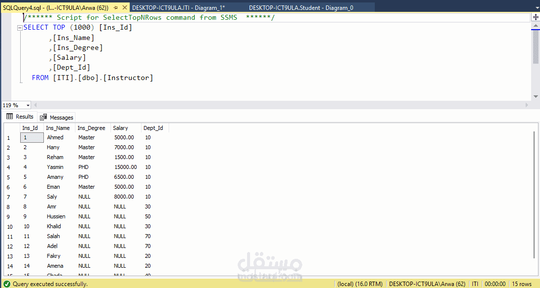540x288 pixels.
Task: Click salary value 7000.00
Action: [124, 147]
